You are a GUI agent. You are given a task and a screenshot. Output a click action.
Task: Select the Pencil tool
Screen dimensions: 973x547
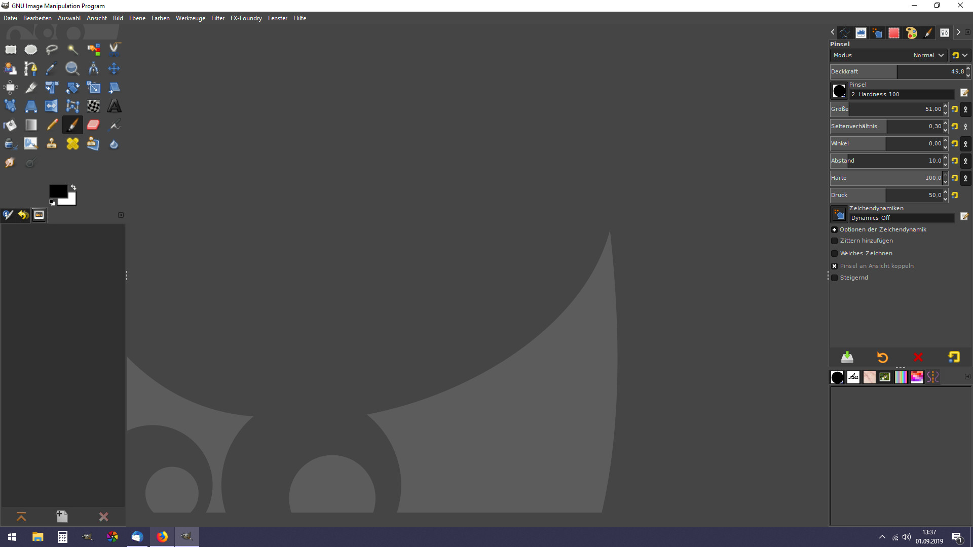coord(52,125)
